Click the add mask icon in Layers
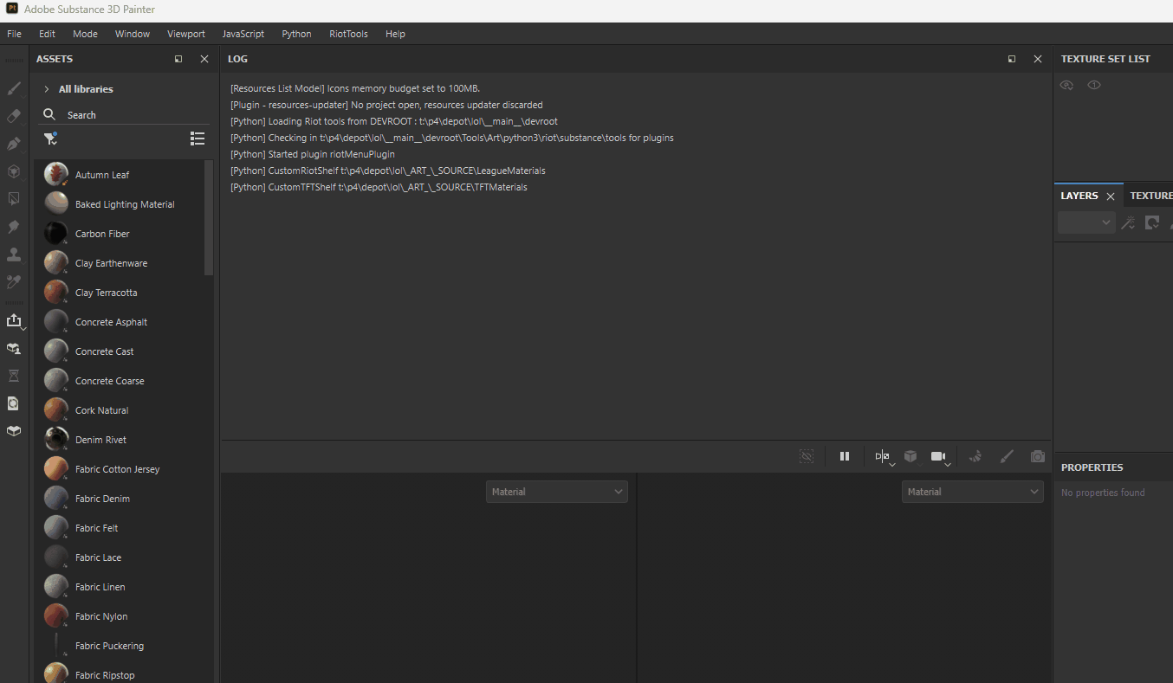 1152,222
